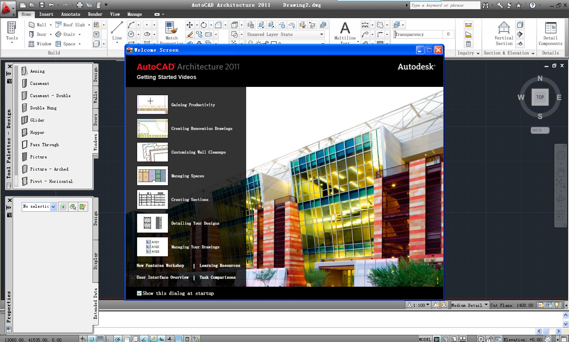Click the Favorites star icon in title bar

[519, 5]
